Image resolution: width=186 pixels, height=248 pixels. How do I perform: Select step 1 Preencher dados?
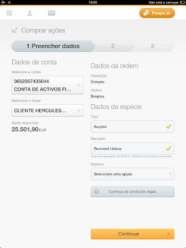pos(53,46)
